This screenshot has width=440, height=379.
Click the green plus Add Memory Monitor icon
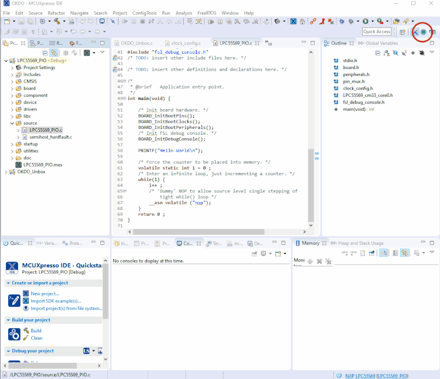click(310, 261)
